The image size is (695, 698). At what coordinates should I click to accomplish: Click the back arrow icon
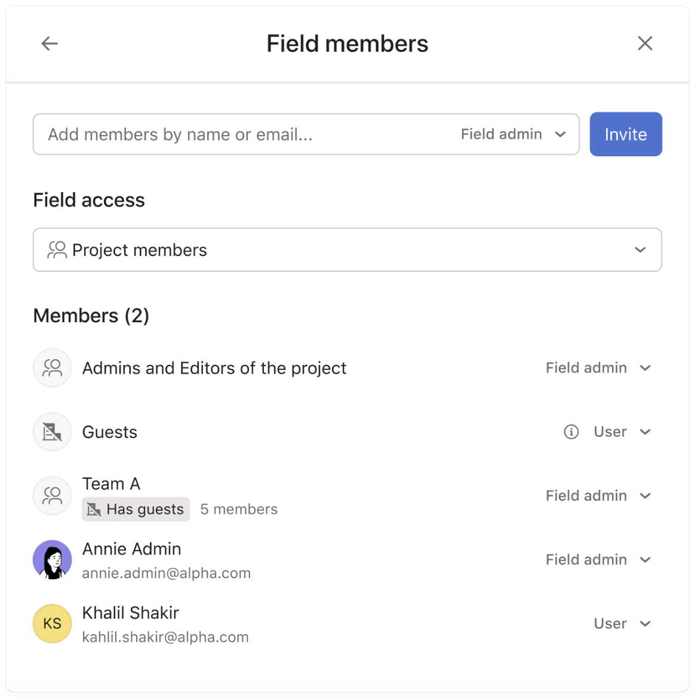[50, 44]
